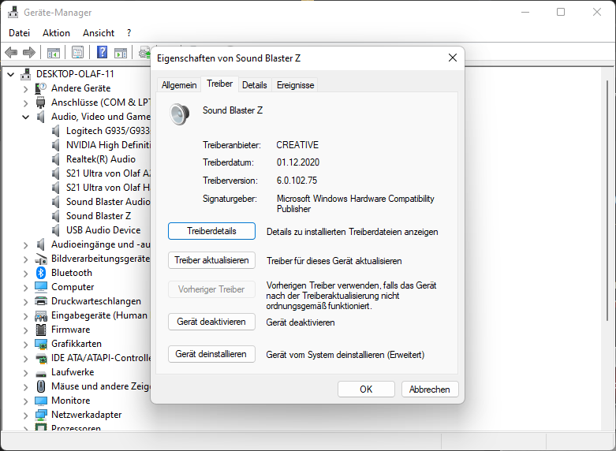Viewport: 616px width, 451px height.
Task: Click the Back arrow in Geräte-Manager toolbar
Action: (11, 52)
